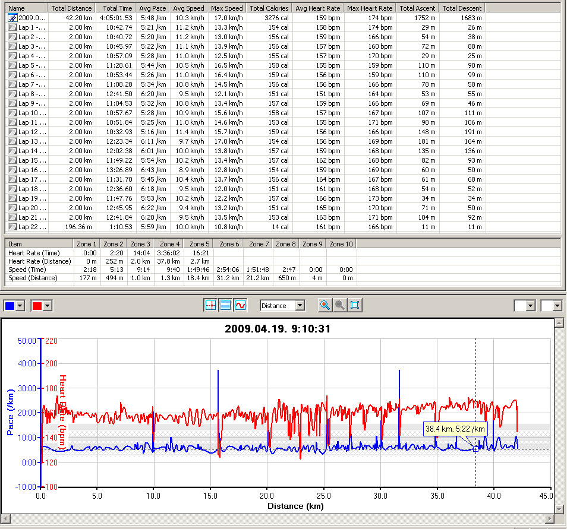Click the blue color swatch

tap(10, 306)
